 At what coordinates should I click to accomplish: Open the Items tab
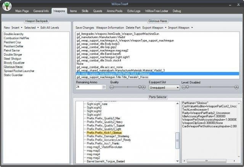73,11
